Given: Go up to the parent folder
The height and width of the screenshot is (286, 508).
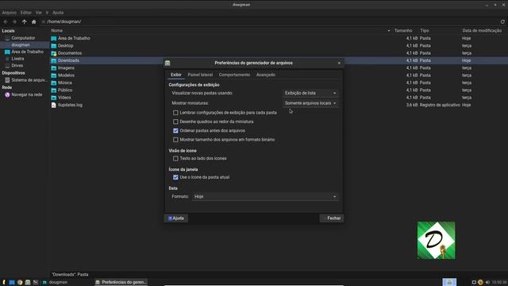Looking at the screenshot, I should [25, 21].
